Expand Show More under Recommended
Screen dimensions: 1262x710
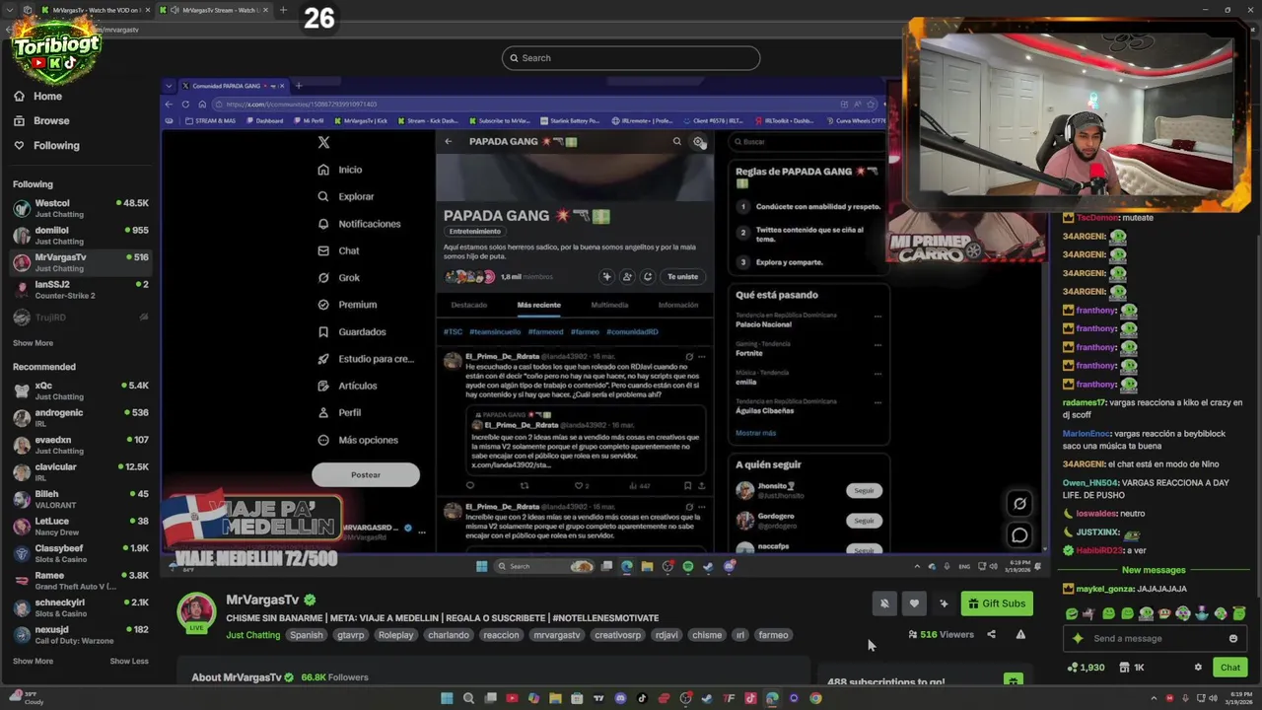[x=33, y=661]
